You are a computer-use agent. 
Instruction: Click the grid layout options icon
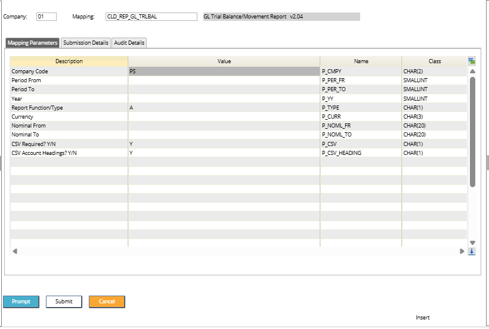(472, 61)
